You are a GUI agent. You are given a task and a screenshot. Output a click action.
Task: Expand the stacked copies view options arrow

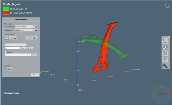(169, 47)
